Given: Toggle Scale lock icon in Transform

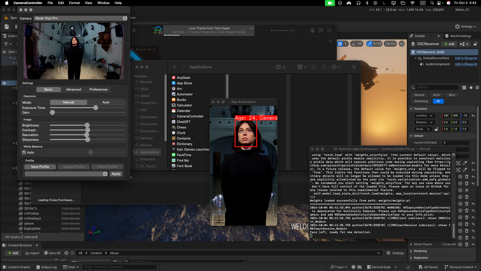Looking at the screenshot, I should click(437, 129).
